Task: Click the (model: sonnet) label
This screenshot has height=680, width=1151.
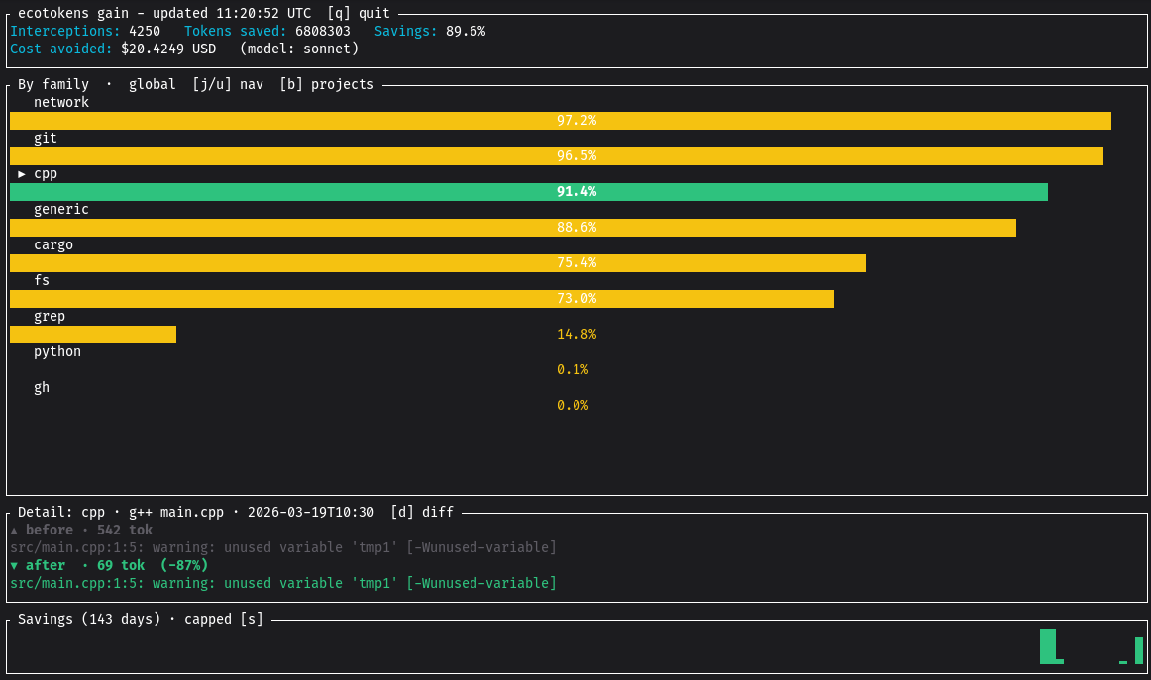Action: coord(299,49)
